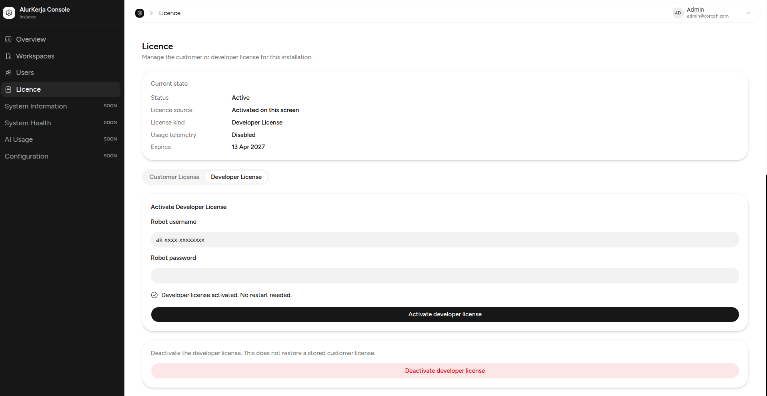Image resolution: width=767 pixels, height=396 pixels.
Task: Click the breadcrumb chevron separator
Action: coord(152,13)
